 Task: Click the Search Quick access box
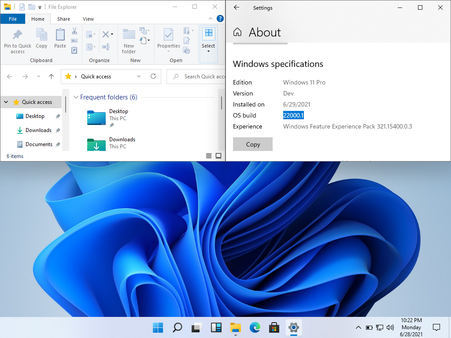pyautogui.click(x=196, y=77)
